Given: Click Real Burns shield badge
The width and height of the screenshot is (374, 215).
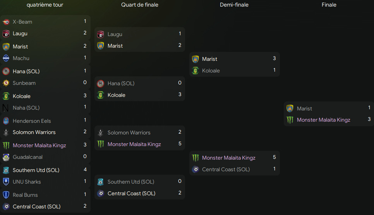Looking at the screenshot, I should [x=6, y=195].
